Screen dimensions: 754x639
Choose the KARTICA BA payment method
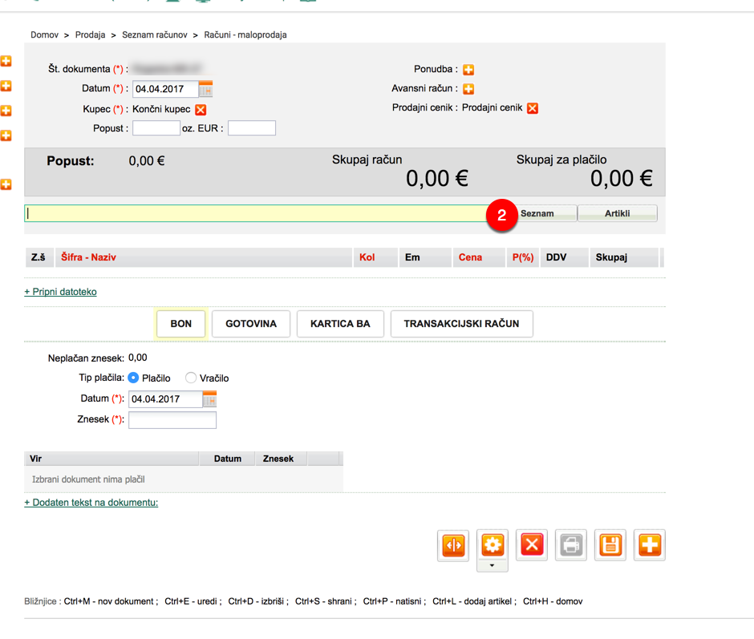tap(340, 324)
